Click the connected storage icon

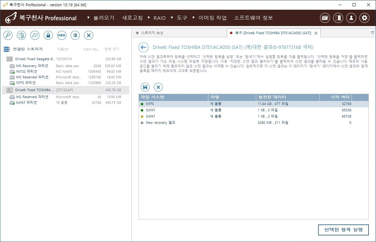point(7,49)
